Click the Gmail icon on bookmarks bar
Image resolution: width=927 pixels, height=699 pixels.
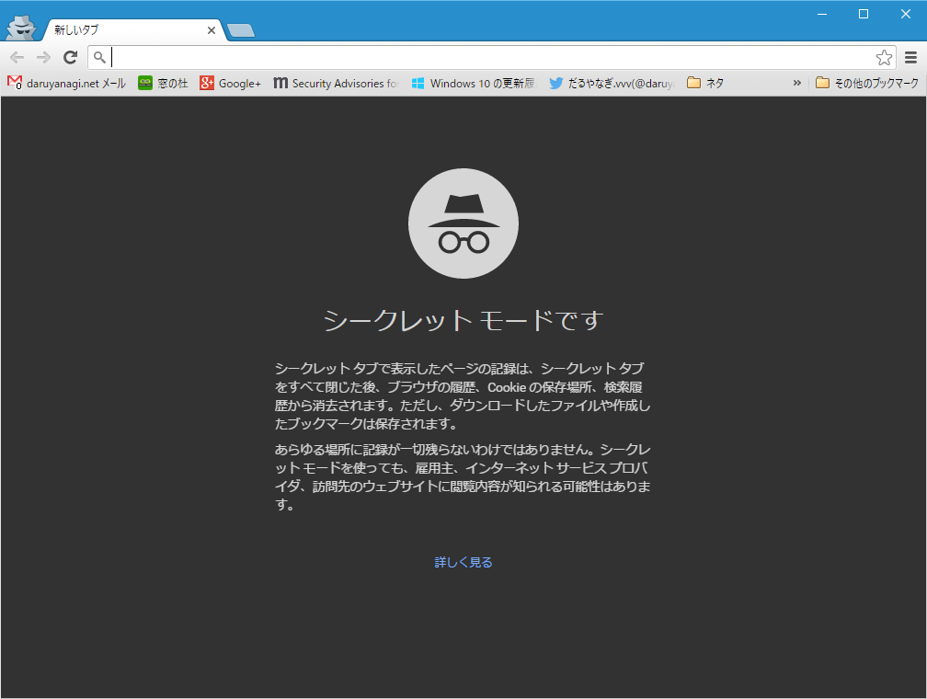pos(15,83)
